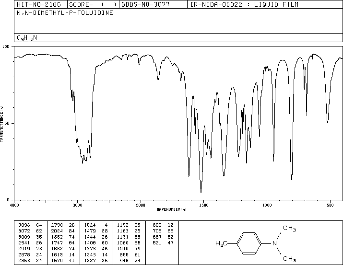This screenshot has height=265, width=343.
Task: Select the 1010 peak table entry
Action: tap(123, 249)
